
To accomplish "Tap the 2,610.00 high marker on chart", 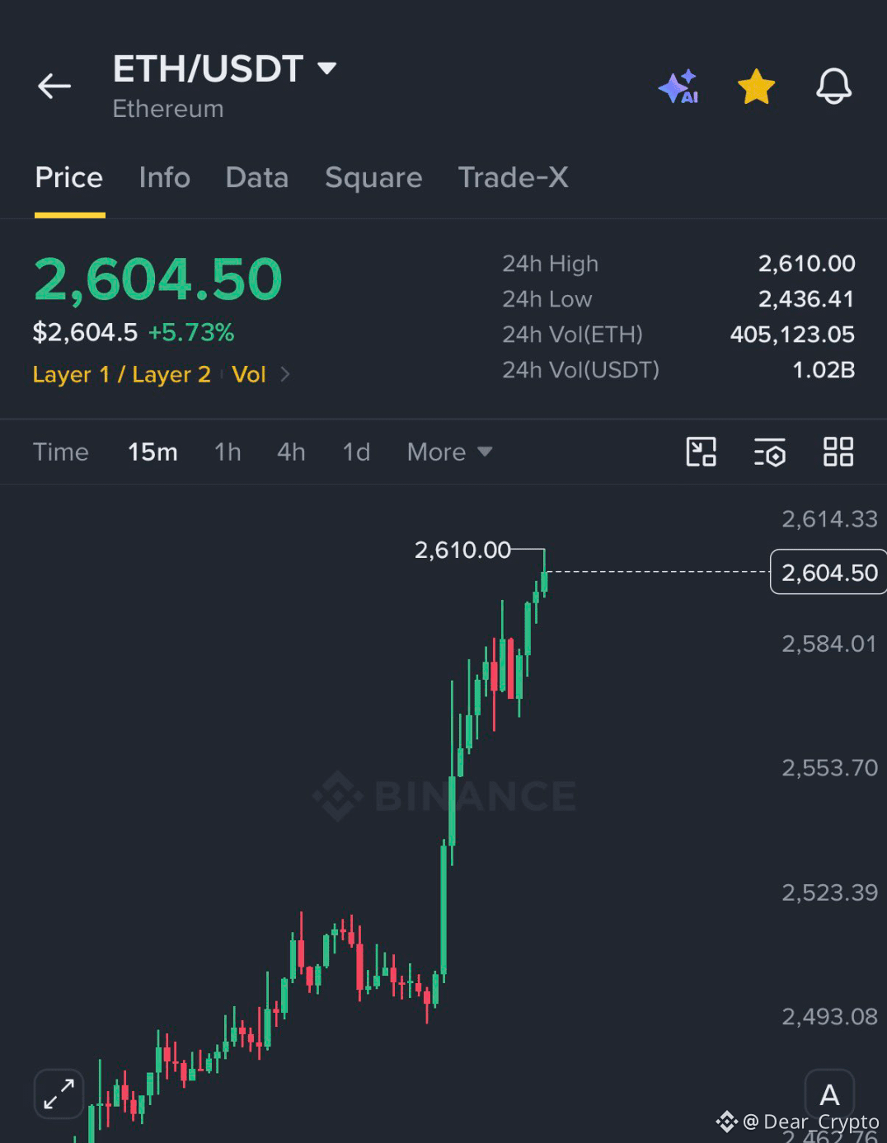I will click(x=462, y=550).
